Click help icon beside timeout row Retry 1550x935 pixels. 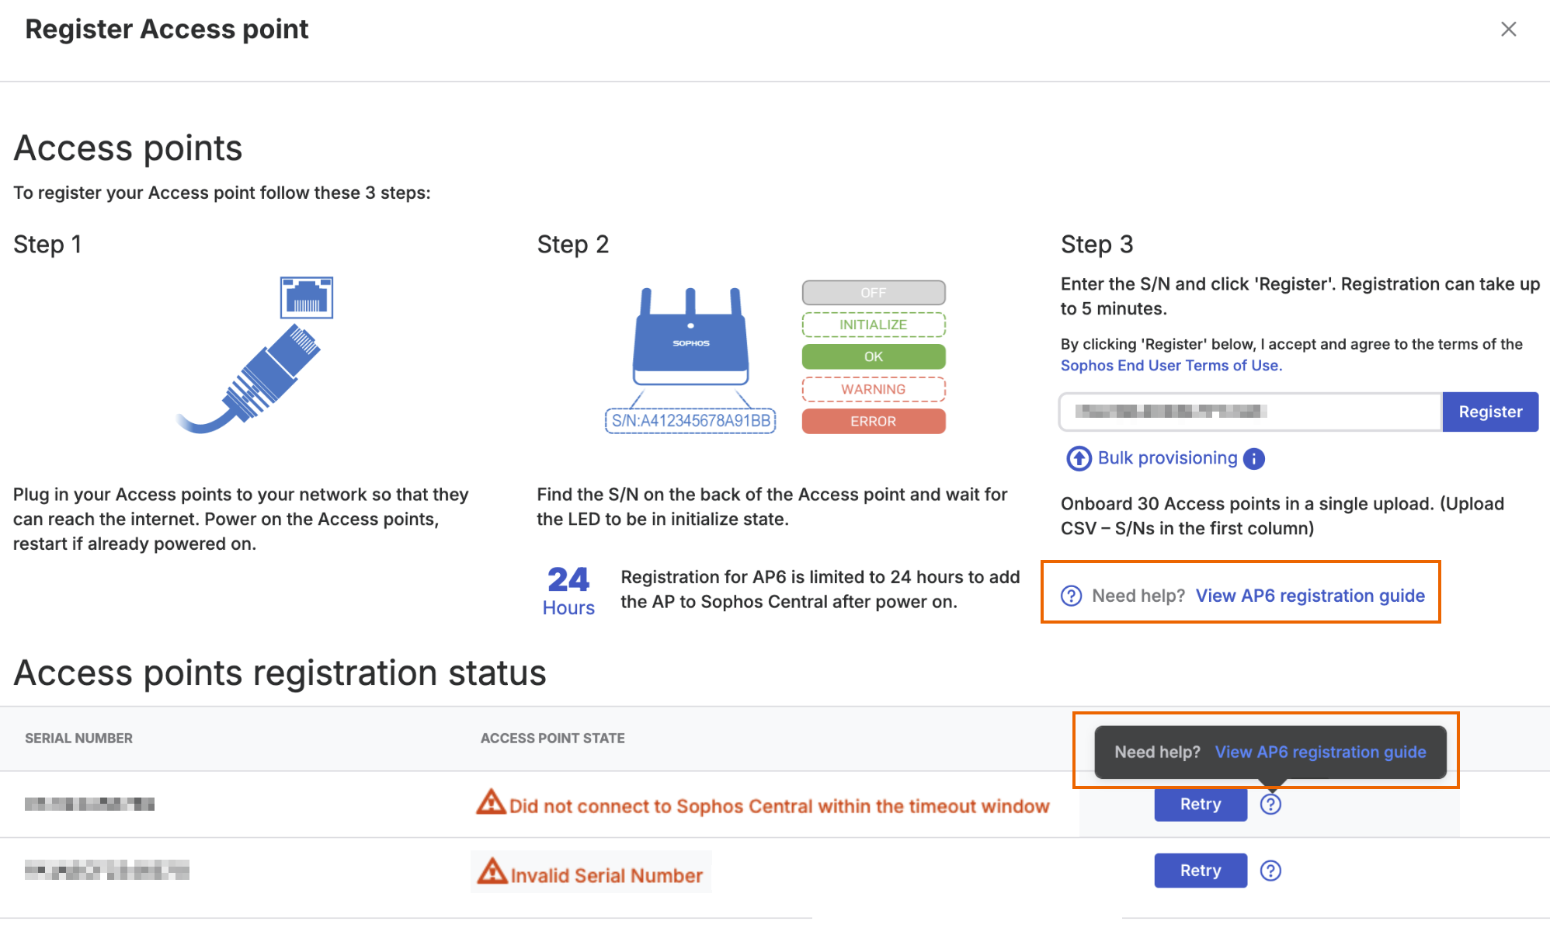1270,805
